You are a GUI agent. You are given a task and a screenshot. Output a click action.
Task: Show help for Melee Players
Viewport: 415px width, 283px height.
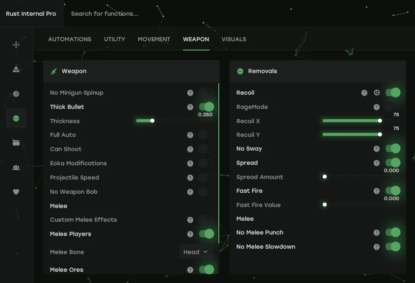(x=190, y=234)
